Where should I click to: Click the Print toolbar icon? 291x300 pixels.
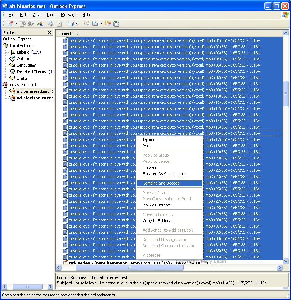(51, 24)
